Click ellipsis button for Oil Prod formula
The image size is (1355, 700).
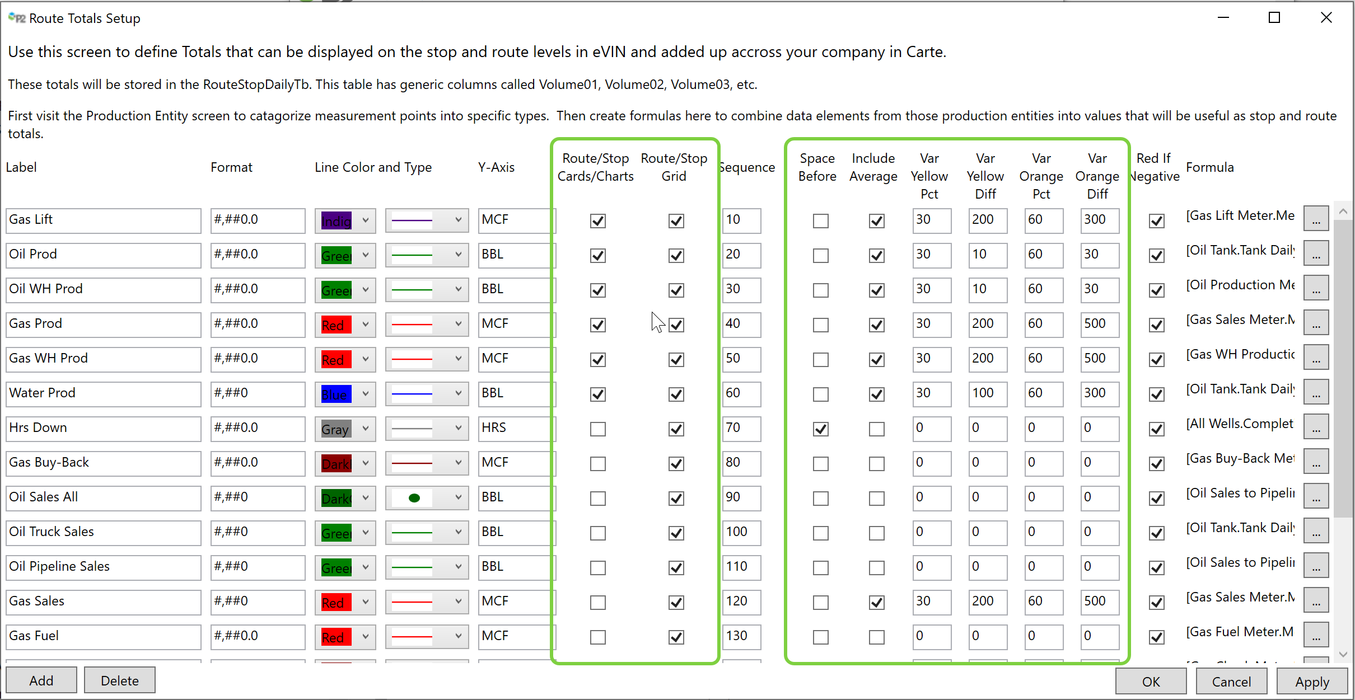tap(1316, 253)
